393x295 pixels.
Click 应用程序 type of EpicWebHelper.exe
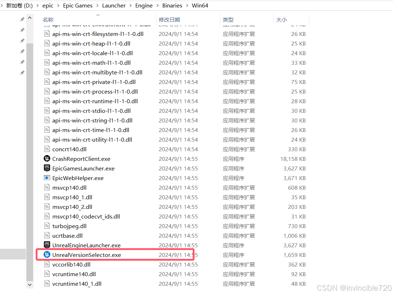pos(234,178)
